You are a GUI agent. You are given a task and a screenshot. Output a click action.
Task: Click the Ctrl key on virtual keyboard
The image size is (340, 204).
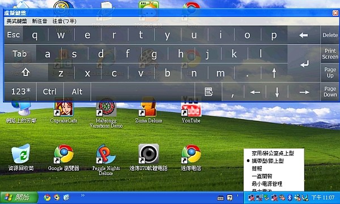point(50,91)
